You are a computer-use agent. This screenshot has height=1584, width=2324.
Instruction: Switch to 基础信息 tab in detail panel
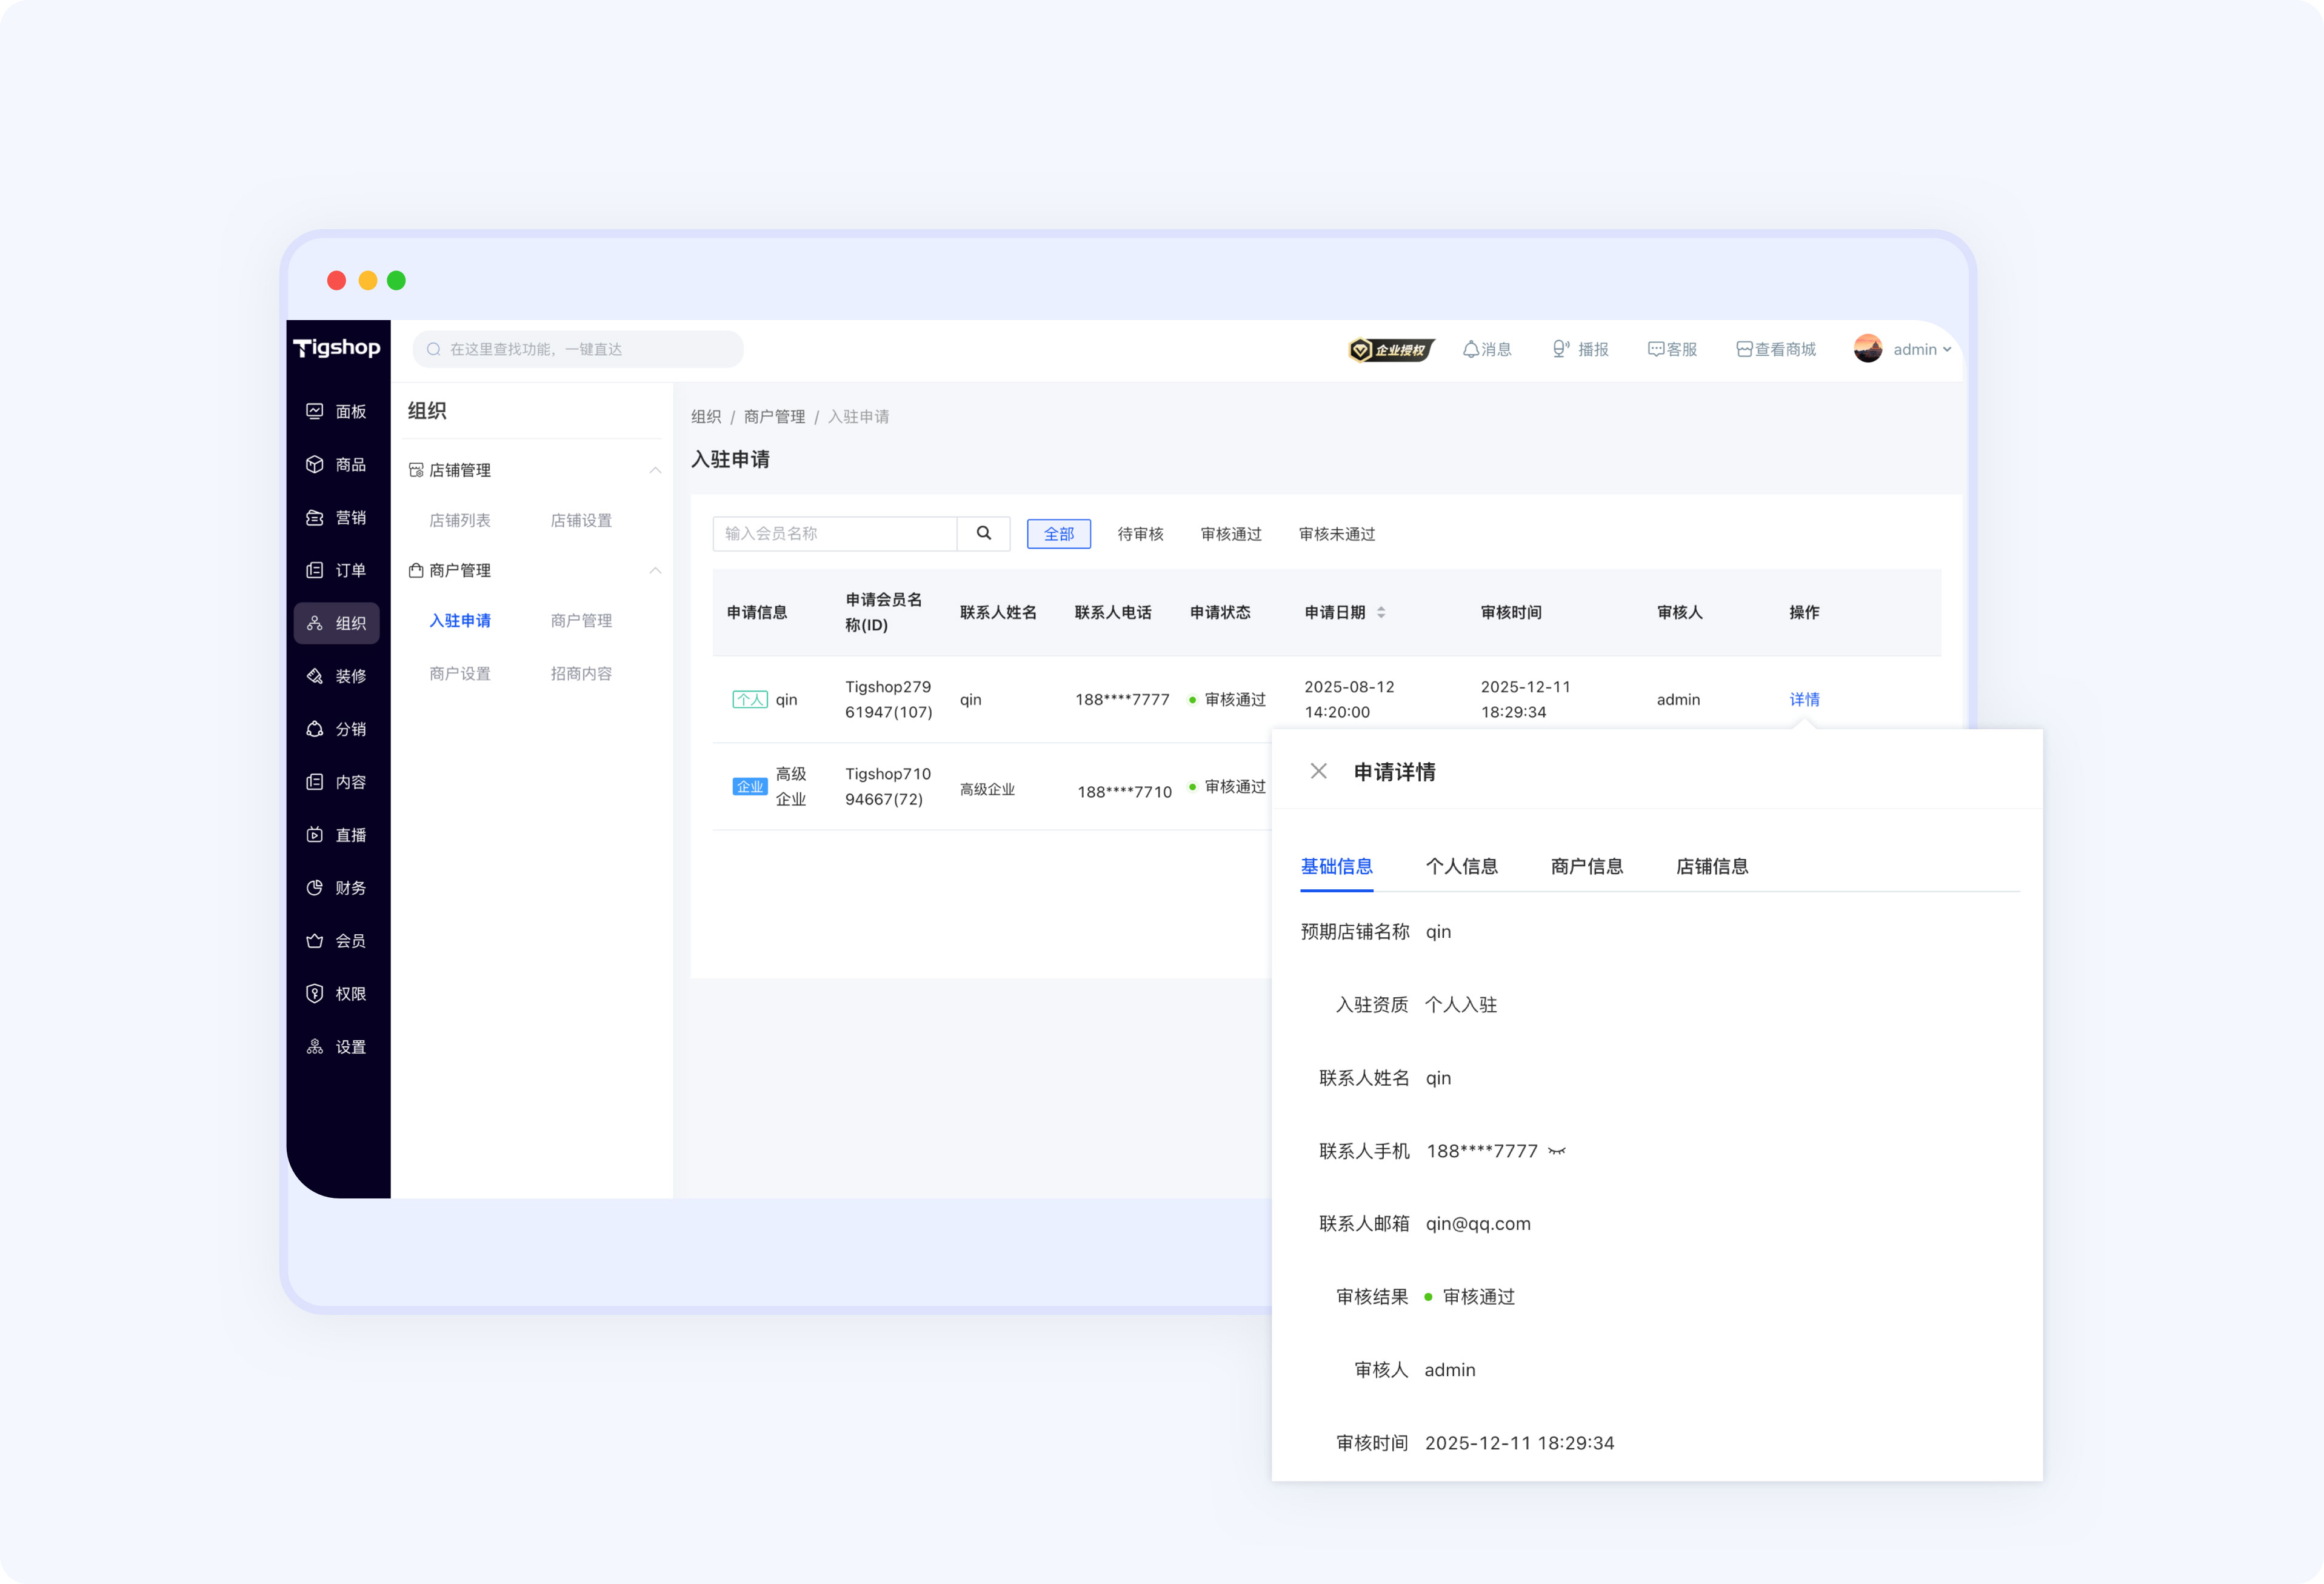(x=1336, y=866)
